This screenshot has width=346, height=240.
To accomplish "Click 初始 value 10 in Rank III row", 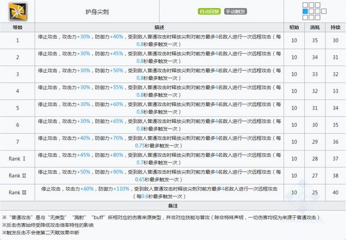I will [294, 192].
